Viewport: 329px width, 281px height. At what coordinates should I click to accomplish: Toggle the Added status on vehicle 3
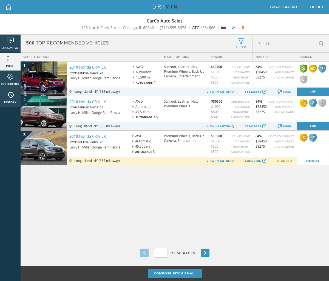[284, 161]
